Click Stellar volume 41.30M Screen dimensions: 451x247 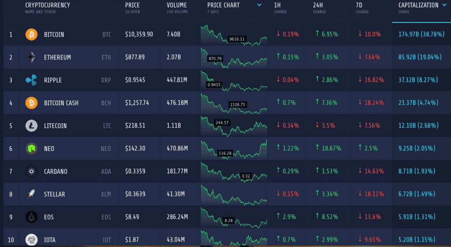point(176,194)
